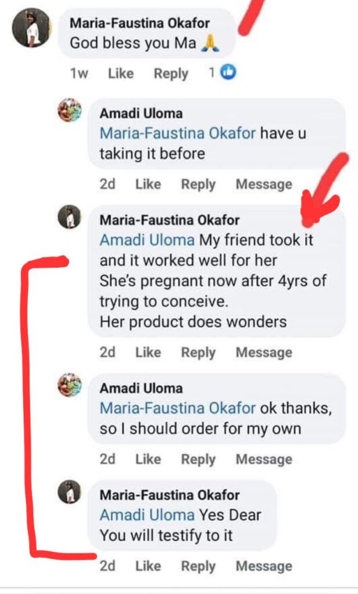Screen dimensions: 358x594
Task: Click Amadi Uloma's avatar beside "have u taking it before"
Action: (x=70, y=110)
